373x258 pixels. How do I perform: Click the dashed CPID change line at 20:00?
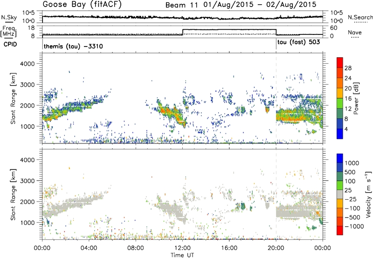[276, 98]
